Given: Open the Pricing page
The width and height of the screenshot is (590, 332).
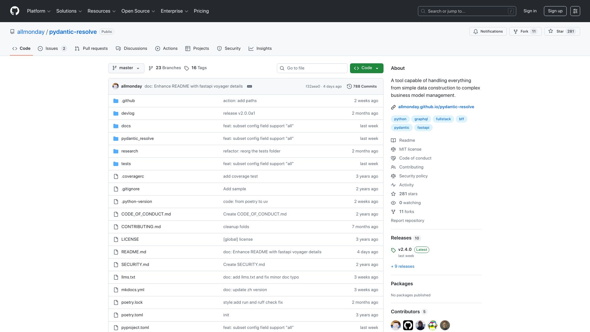Looking at the screenshot, I should 201,11.
